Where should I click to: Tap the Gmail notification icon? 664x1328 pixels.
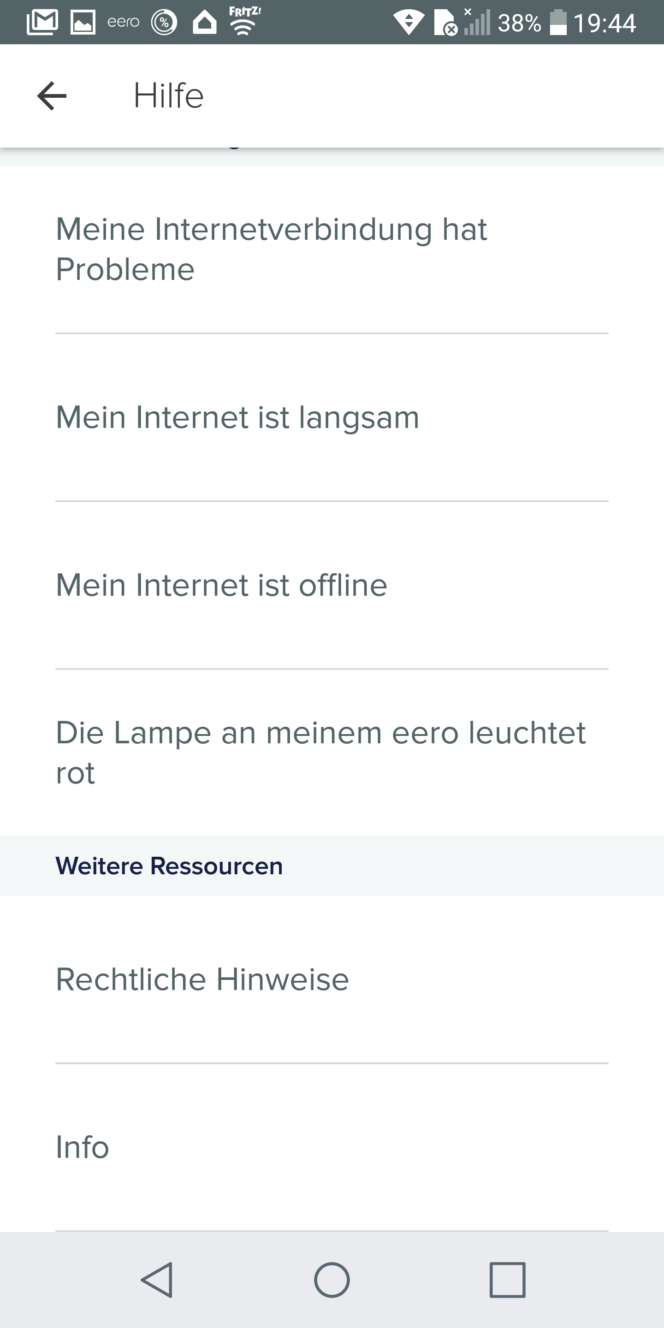[42, 22]
